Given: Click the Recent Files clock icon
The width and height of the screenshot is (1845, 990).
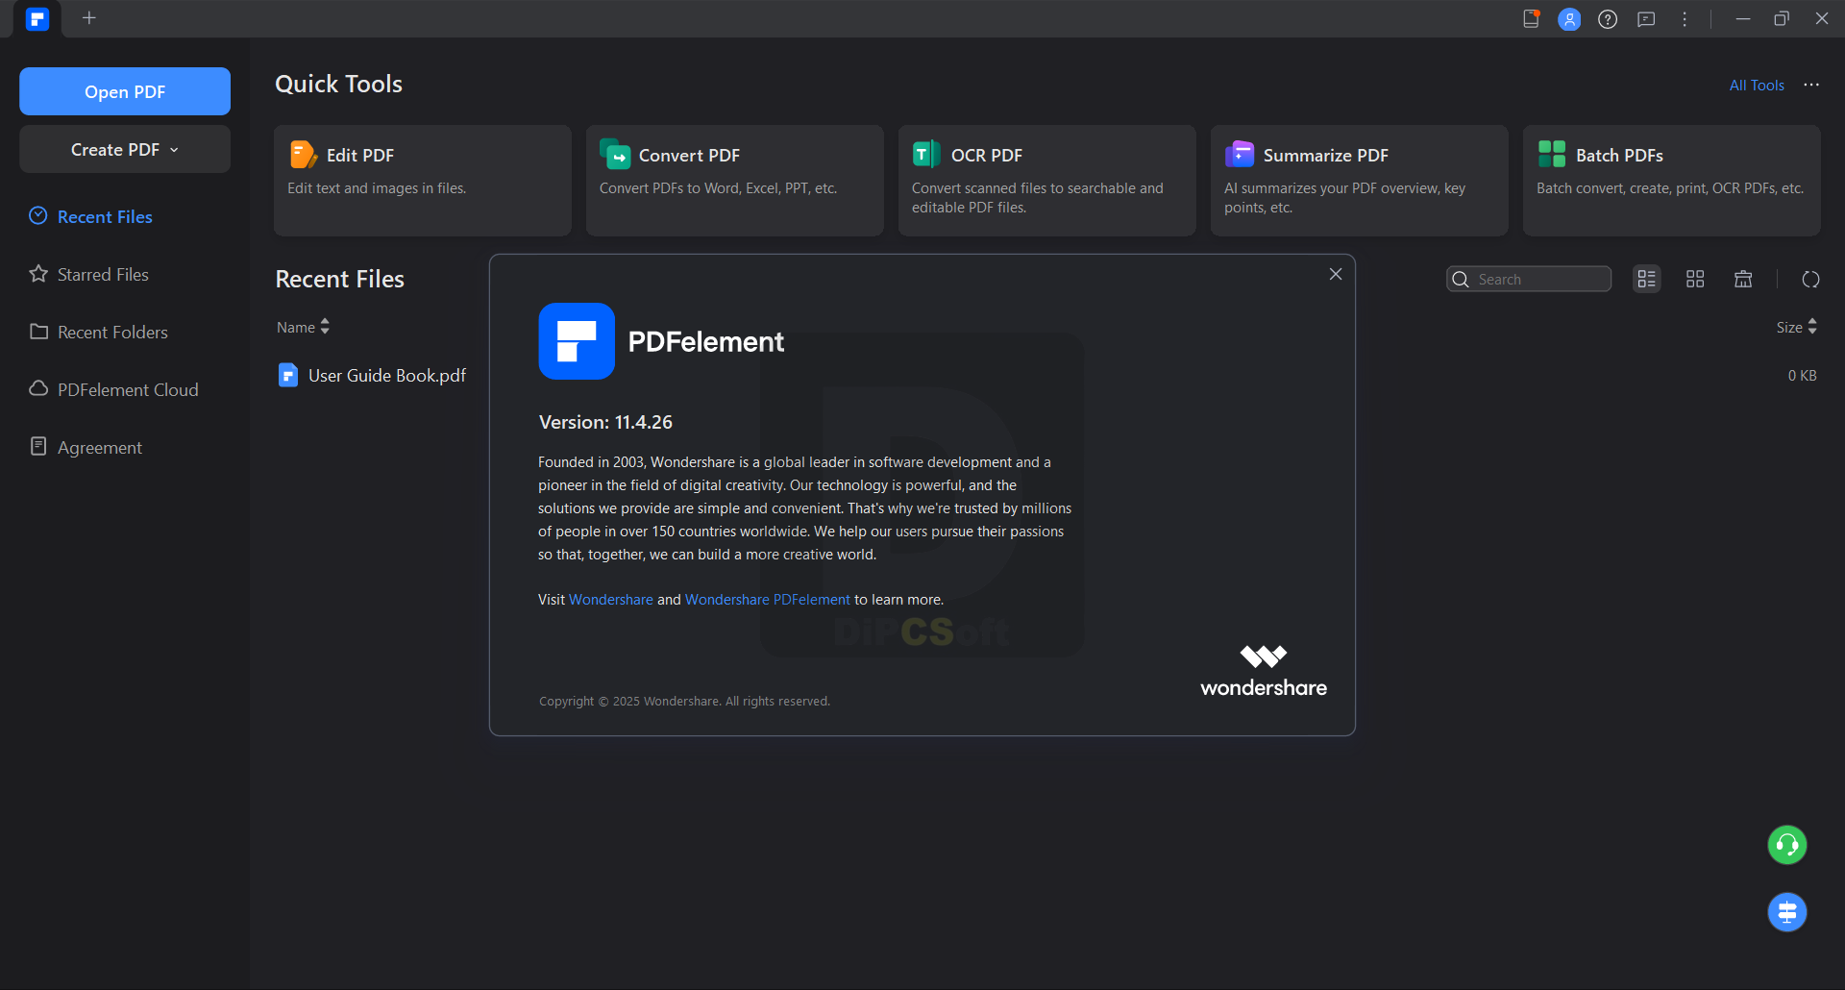Looking at the screenshot, I should 38,215.
